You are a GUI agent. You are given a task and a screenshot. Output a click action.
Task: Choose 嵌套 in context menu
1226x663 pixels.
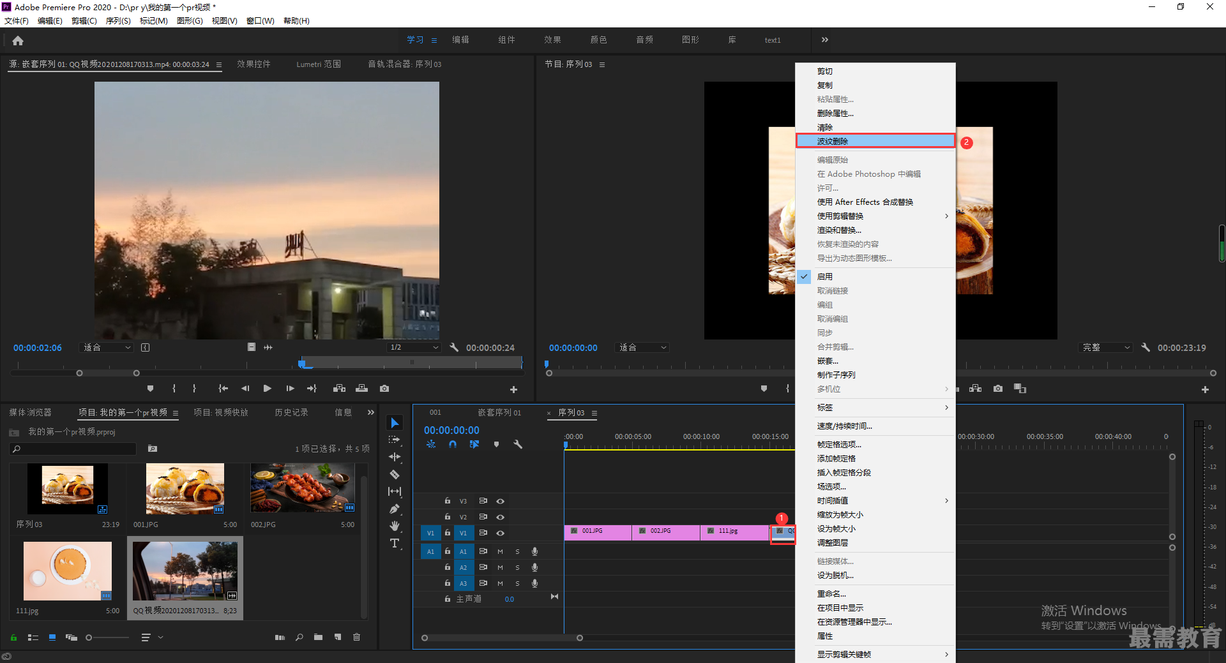875,361
